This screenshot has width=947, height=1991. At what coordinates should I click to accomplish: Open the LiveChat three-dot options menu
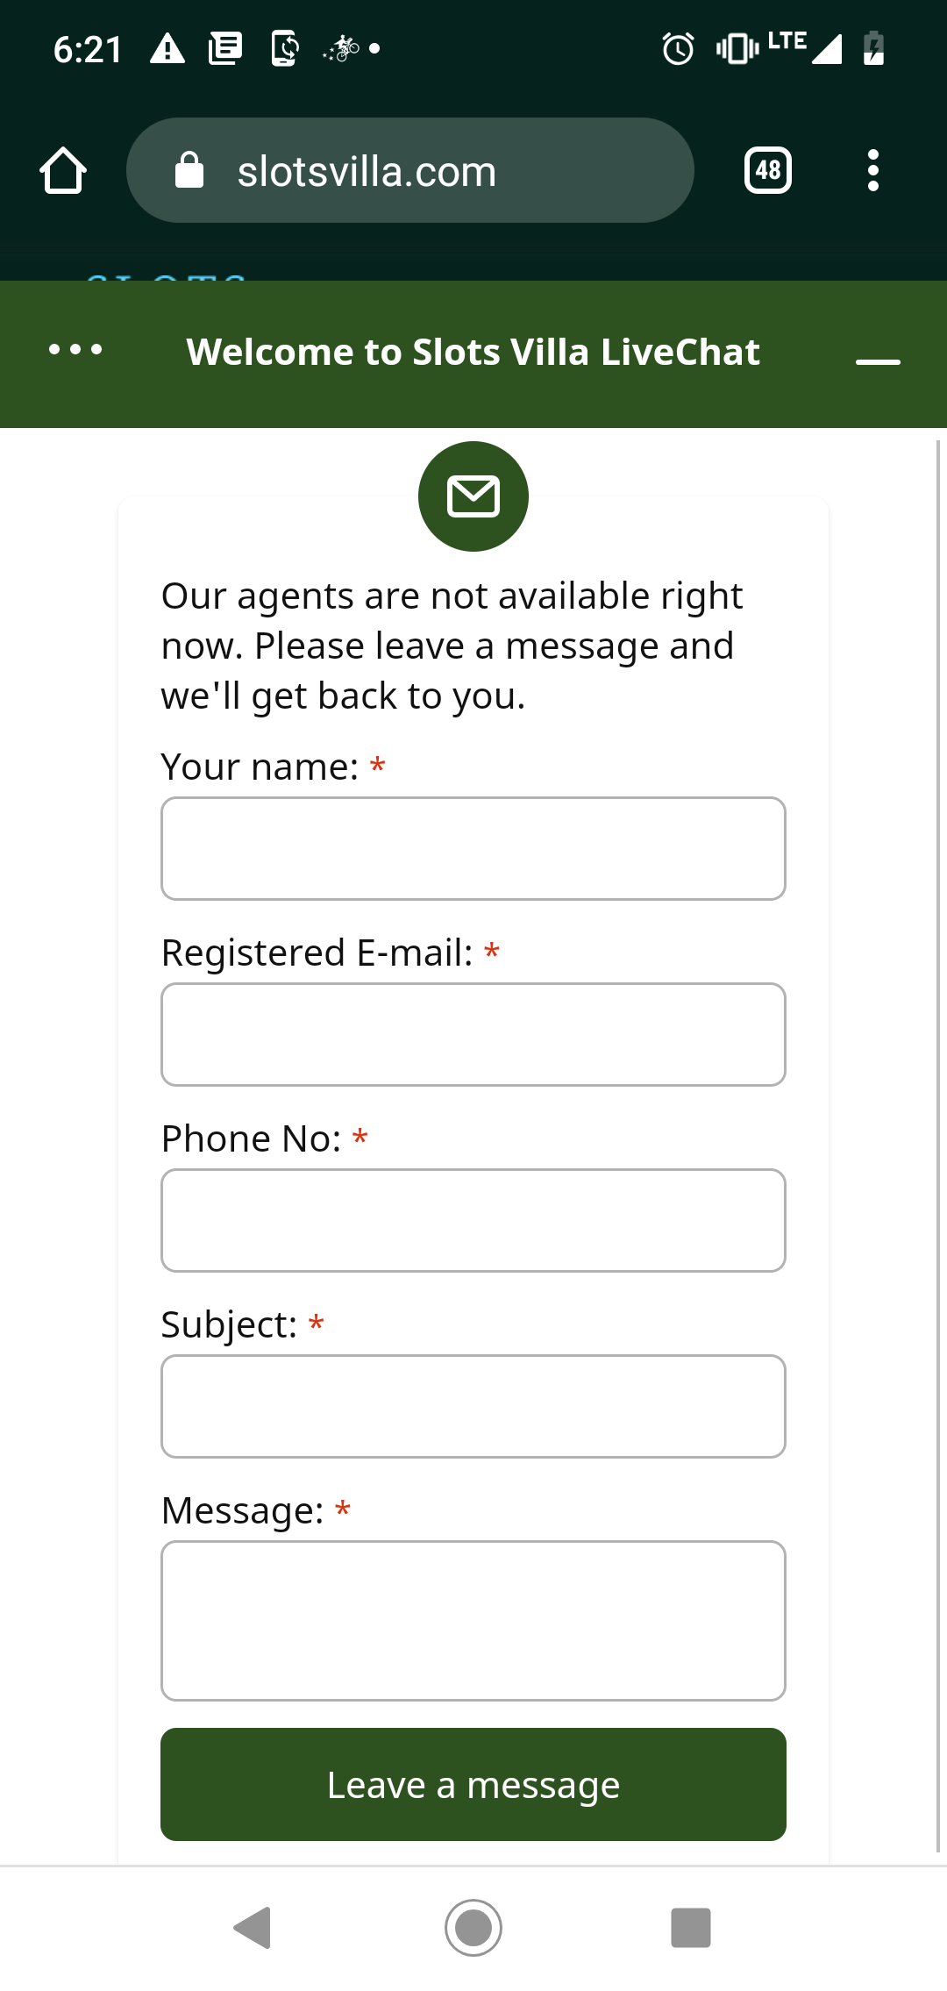click(x=75, y=351)
